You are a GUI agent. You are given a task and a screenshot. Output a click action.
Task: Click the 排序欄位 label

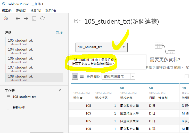point(93,77)
